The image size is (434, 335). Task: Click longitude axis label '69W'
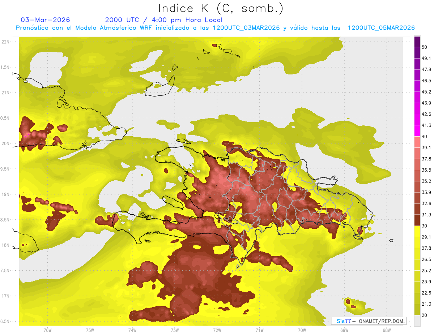(344, 330)
